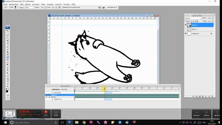
Task: Toggle lock image pixels brush icon
Action: 193,21
